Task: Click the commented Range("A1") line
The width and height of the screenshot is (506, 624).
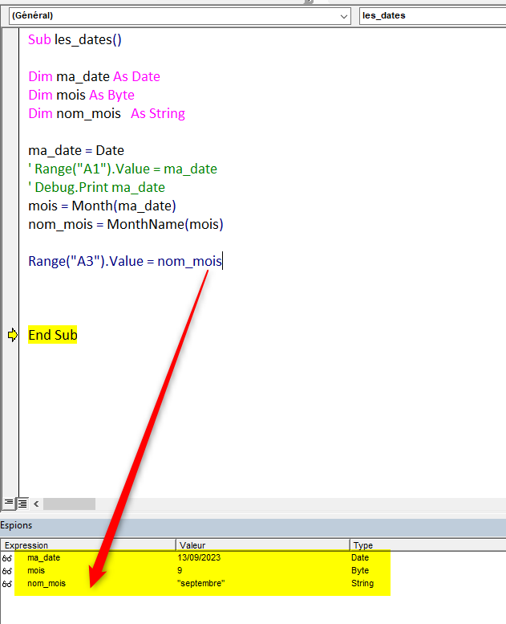Action: pyautogui.click(x=123, y=169)
